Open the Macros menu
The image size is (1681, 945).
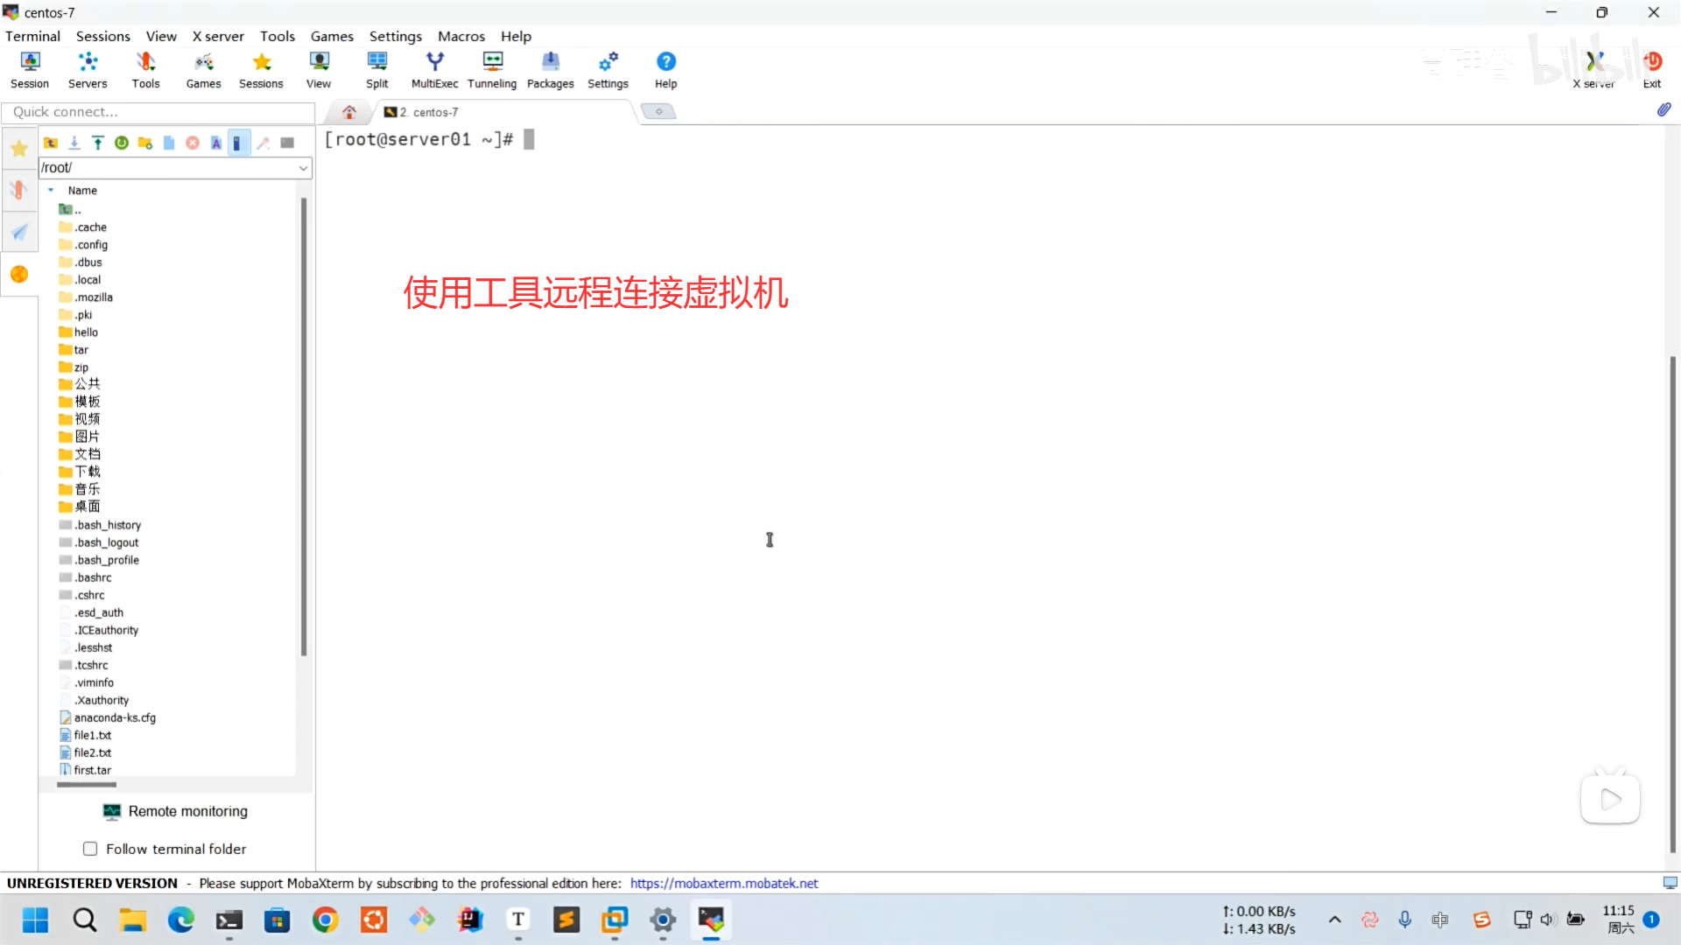pyautogui.click(x=461, y=36)
